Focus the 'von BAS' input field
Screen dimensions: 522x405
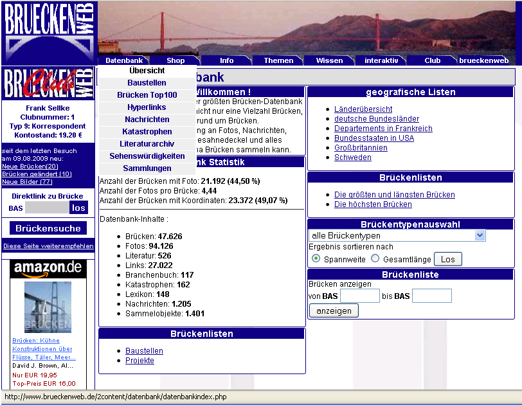pyautogui.click(x=360, y=296)
